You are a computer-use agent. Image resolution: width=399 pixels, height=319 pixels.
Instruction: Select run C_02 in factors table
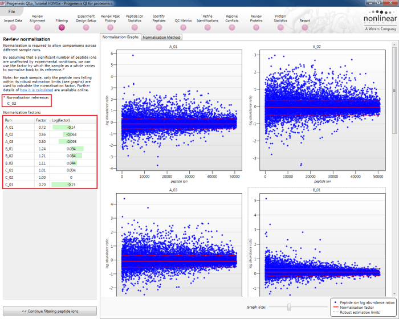point(50,177)
